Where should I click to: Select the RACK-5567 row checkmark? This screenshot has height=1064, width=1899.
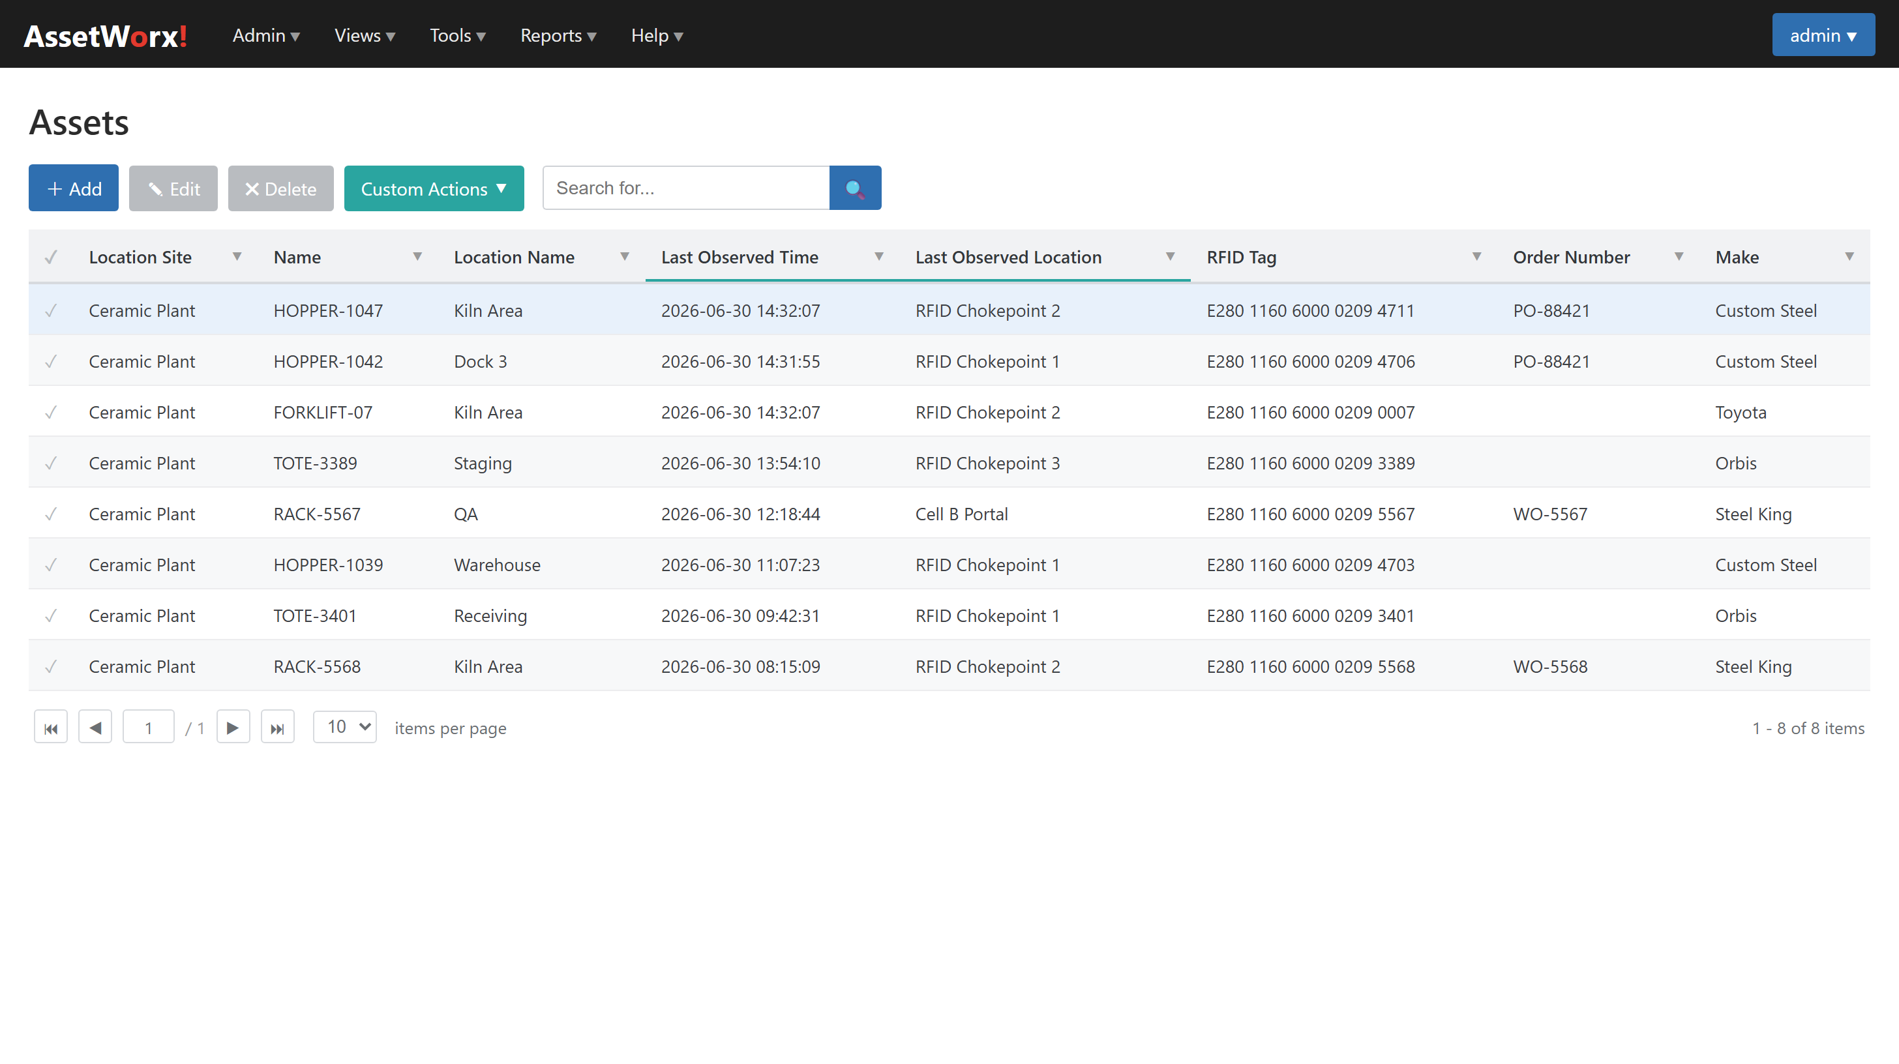51,514
